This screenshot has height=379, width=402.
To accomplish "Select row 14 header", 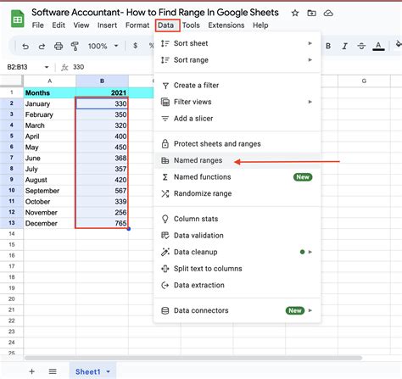I will point(12,234).
